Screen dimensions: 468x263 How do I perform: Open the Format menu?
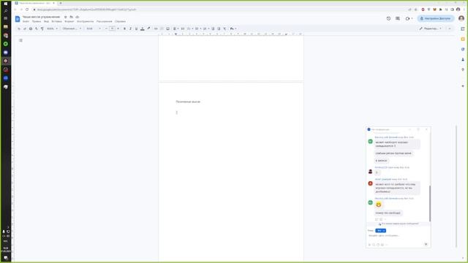click(x=69, y=21)
